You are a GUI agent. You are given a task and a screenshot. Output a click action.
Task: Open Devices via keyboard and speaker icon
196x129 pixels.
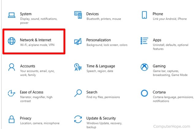click(78, 15)
